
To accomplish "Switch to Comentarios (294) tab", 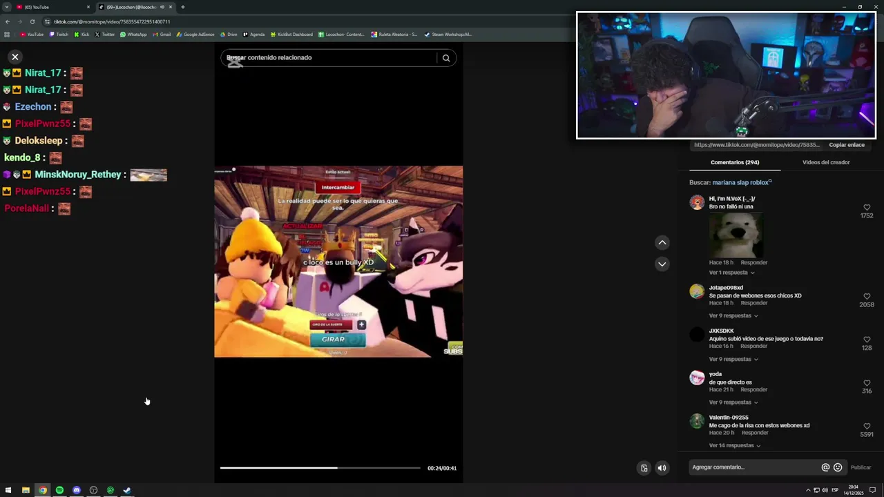I will click(x=735, y=162).
